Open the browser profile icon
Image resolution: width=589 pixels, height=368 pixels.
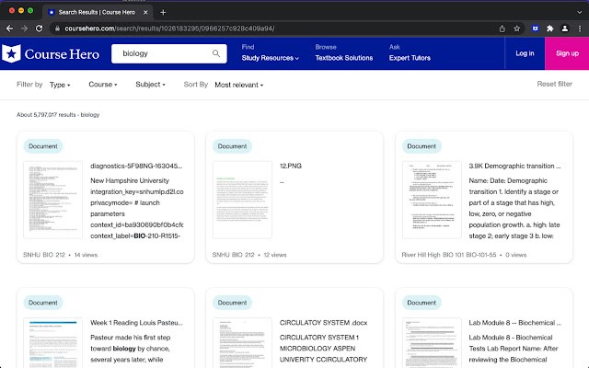tap(564, 29)
